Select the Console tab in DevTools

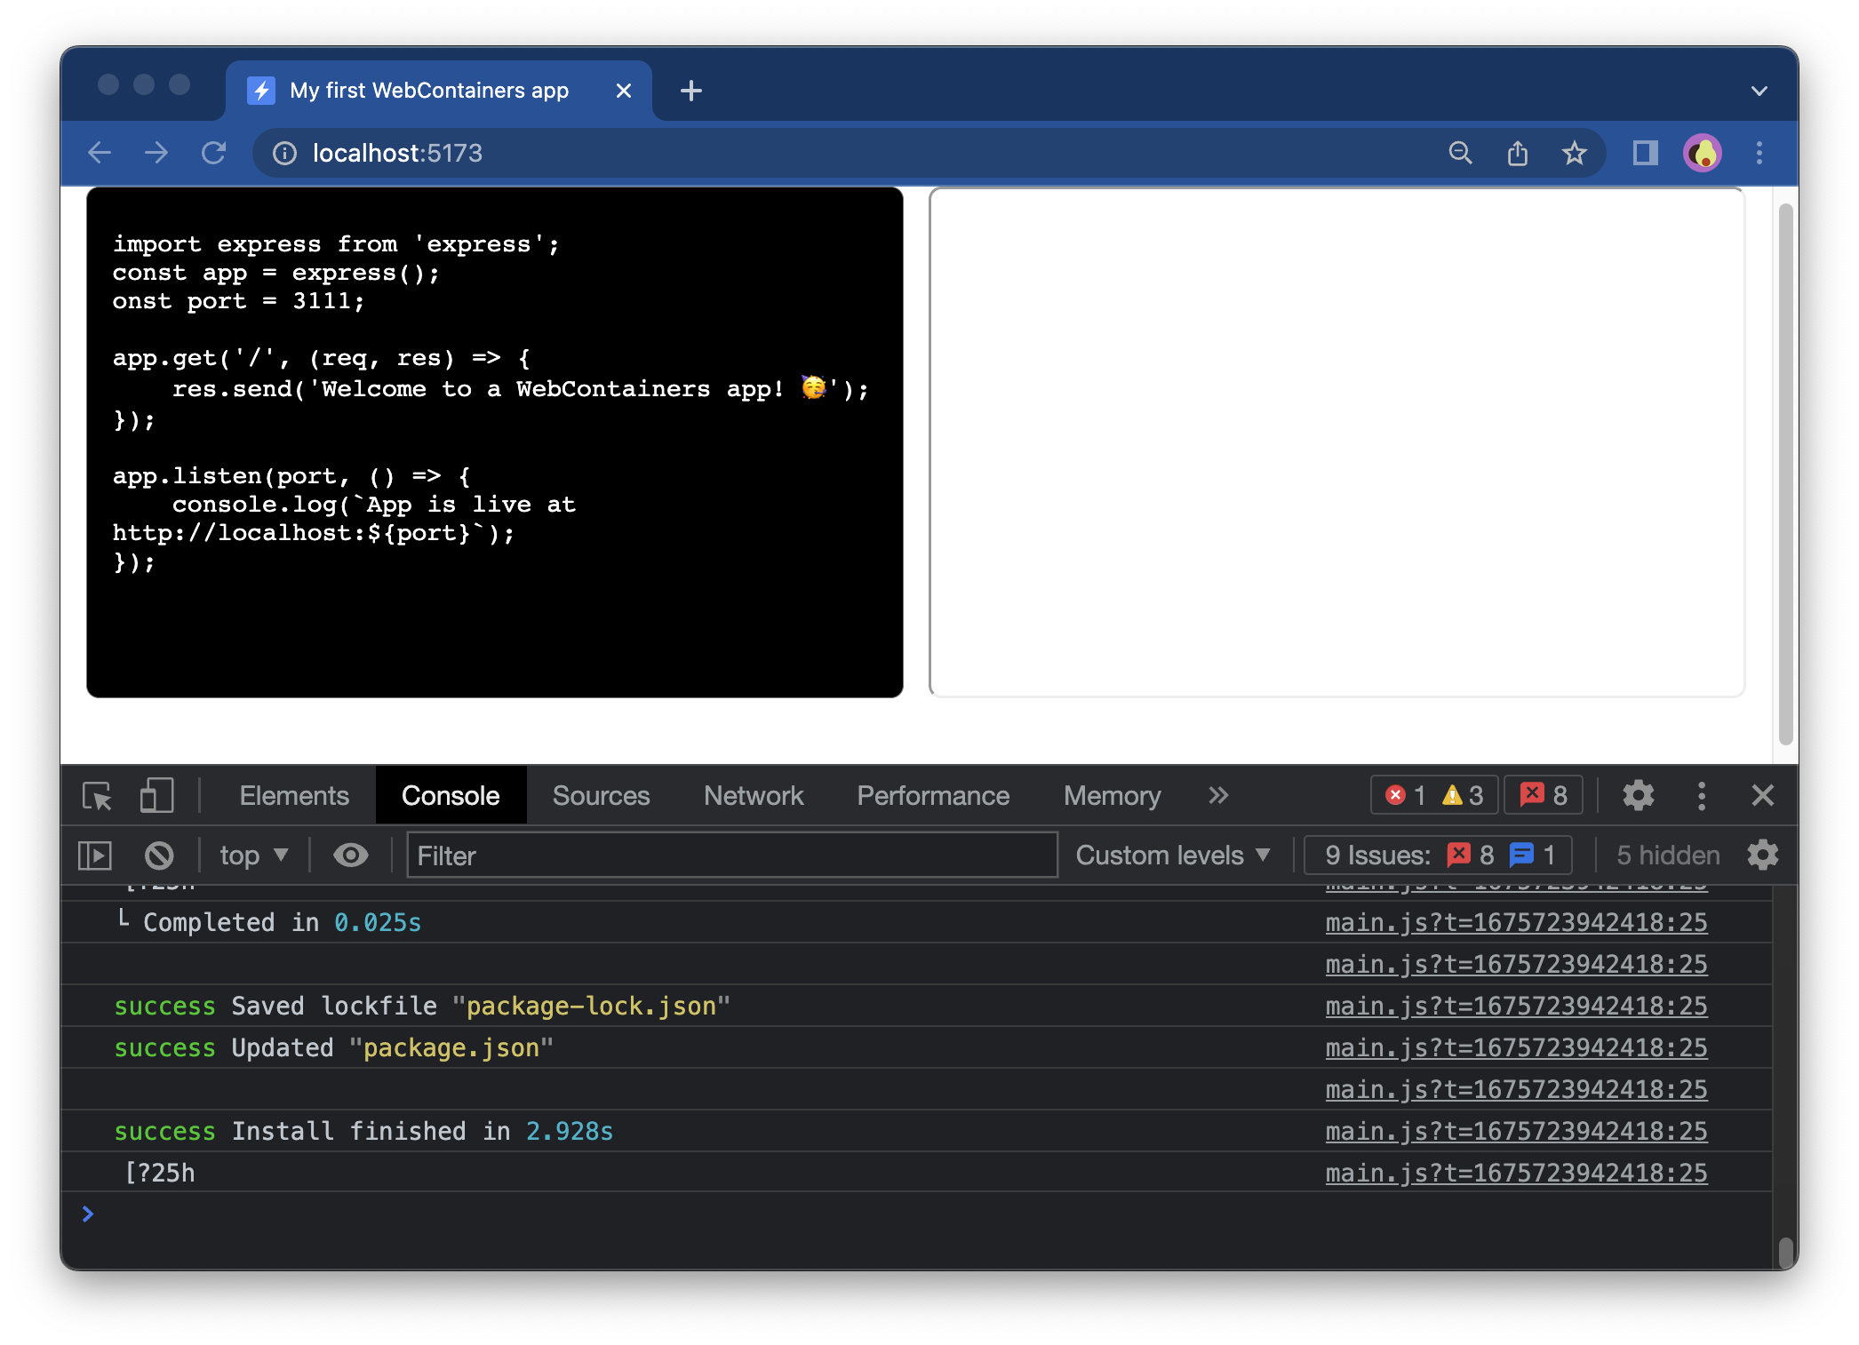[x=451, y=795]
